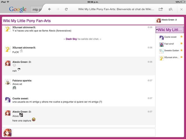Tap the Wi-Fi status icon
This screenshot has width=186, height=139.
[8, 2]
